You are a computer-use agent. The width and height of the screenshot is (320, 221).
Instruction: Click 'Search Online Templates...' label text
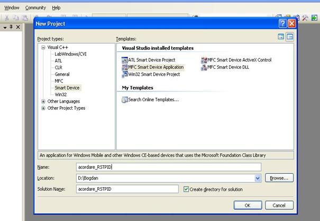tap(153, 100)
